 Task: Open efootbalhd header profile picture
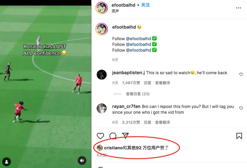(102, 8)
